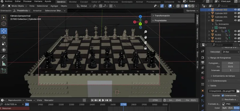Switch to rendered viewport shading
240x111 pixels.
[x=193, y=6]
